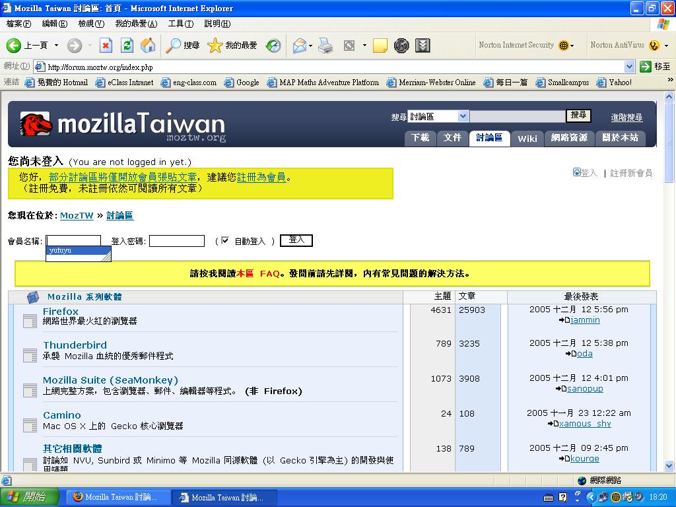Open the 編輯(E) menu
This screenshot has height=507, width=676.
coord(54,24)
